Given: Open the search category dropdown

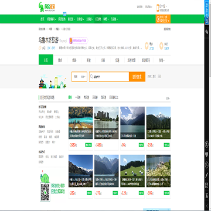Looking at the screenshot, I should (x=79, y=77).
